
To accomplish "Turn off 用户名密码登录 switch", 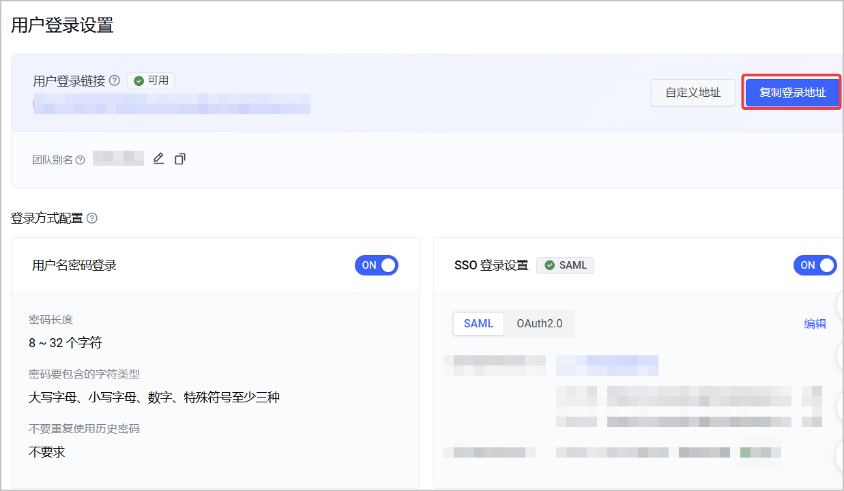I will coord(377,265).
